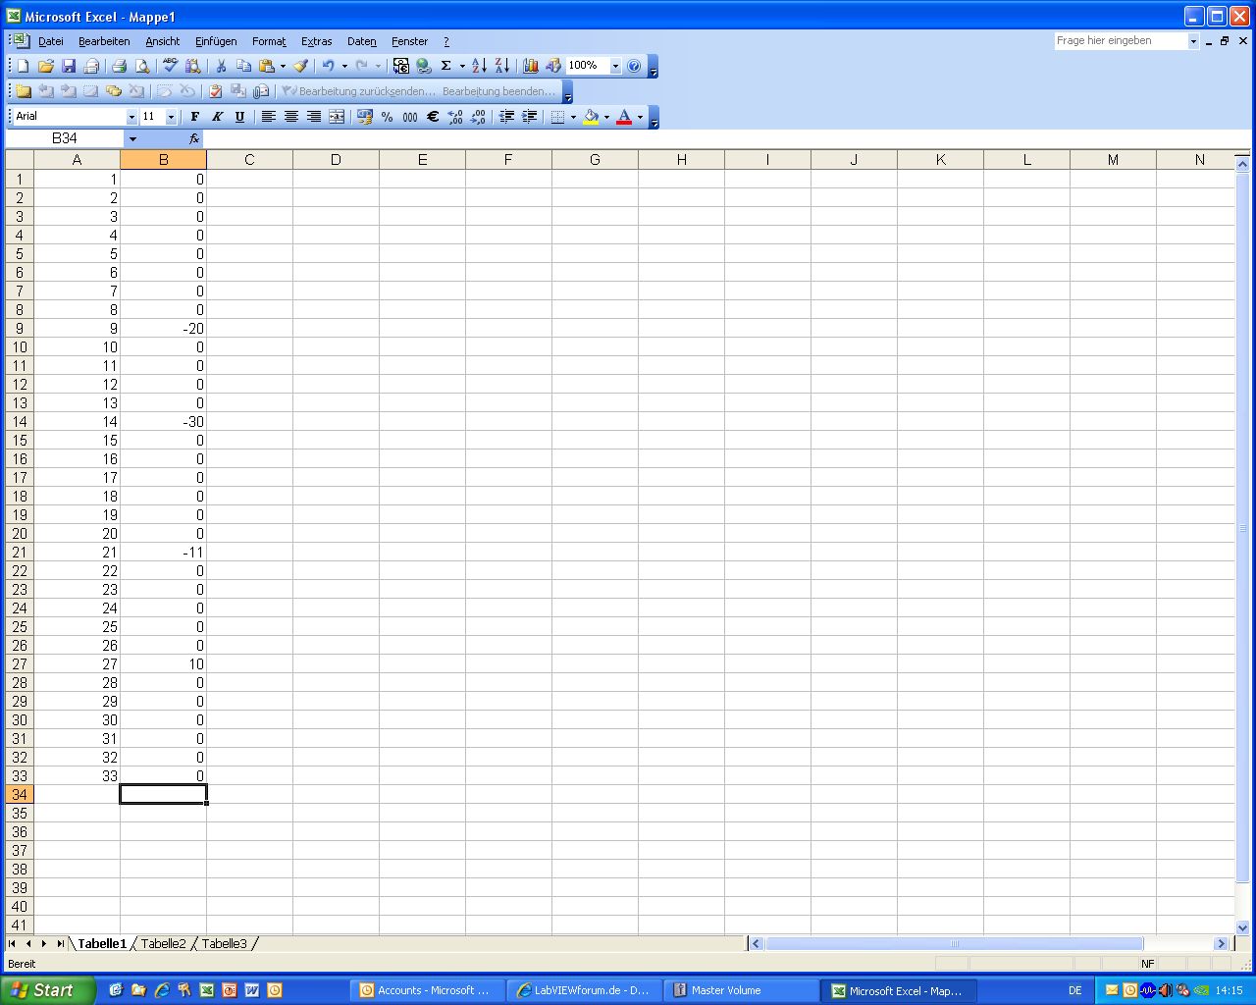1256x1005 pixels.
Task: Copy the selected cell
Action: pyautogui.click(x=243, y=66)
